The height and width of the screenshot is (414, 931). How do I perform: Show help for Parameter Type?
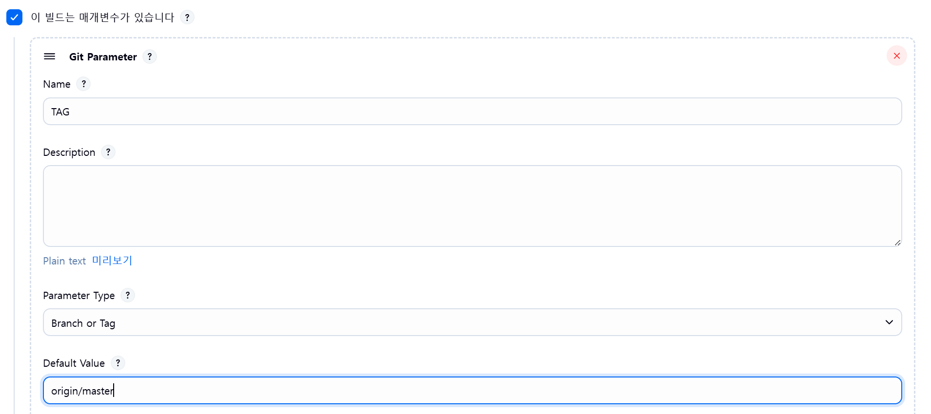[128, 295]
